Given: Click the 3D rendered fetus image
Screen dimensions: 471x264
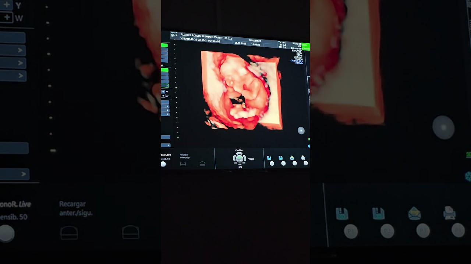Looking at the screenshot, I should (x=241, y=90).
